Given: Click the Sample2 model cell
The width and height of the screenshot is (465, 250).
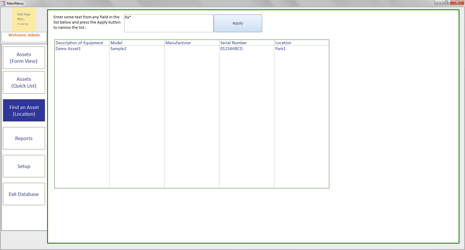Looking at the screenshot, I should [118, 49].
